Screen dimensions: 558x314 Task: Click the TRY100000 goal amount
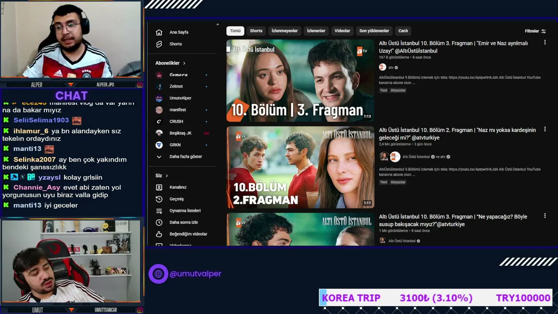tap(523, 298)
